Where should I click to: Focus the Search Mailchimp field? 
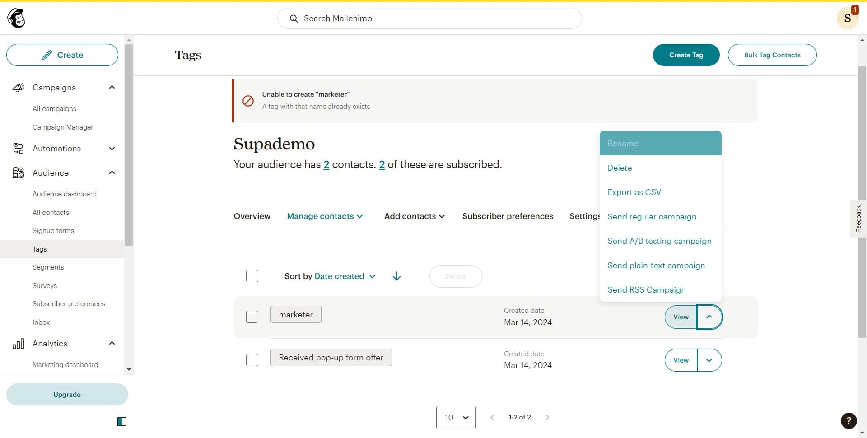click(x=429, y=19)
